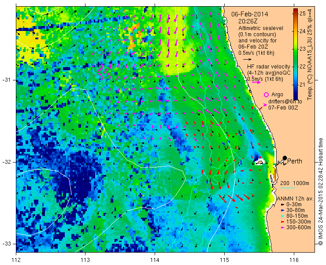Click the HF radar velocity label
Screen dimensions: 326x265
[268, 67]
